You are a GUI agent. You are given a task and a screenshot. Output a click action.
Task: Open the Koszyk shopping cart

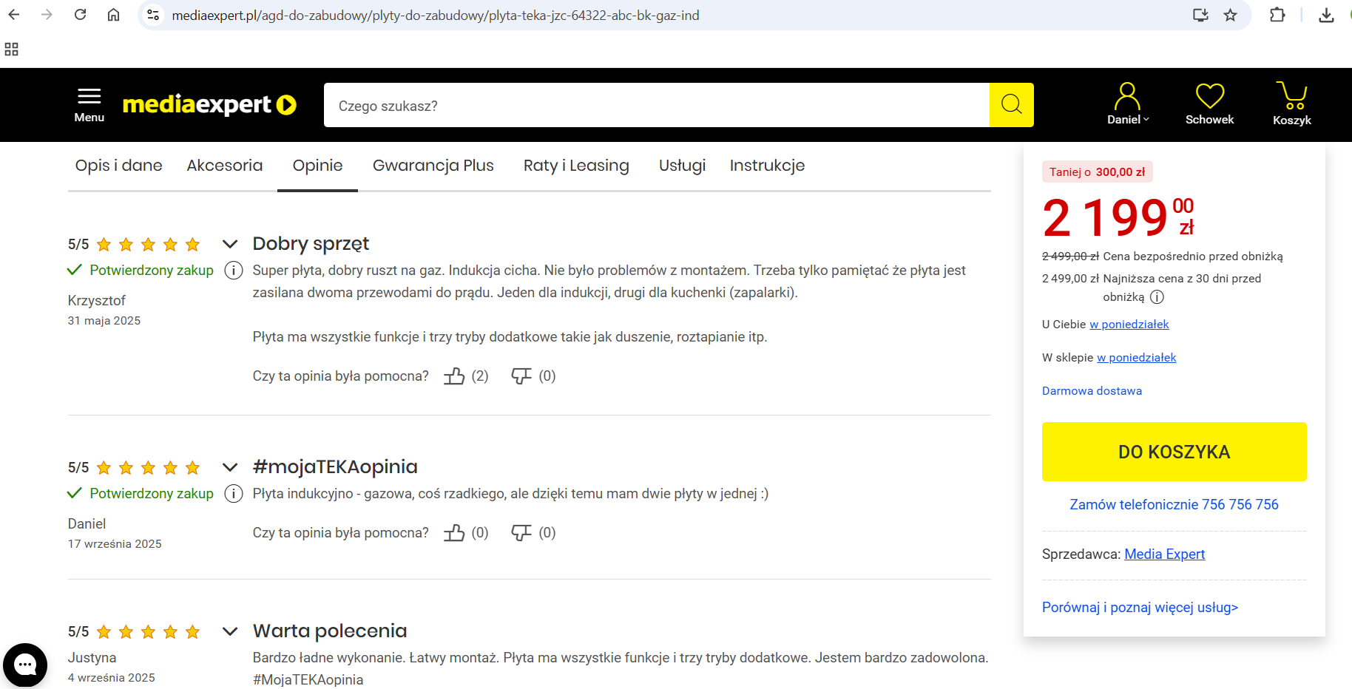point(1291,104)
